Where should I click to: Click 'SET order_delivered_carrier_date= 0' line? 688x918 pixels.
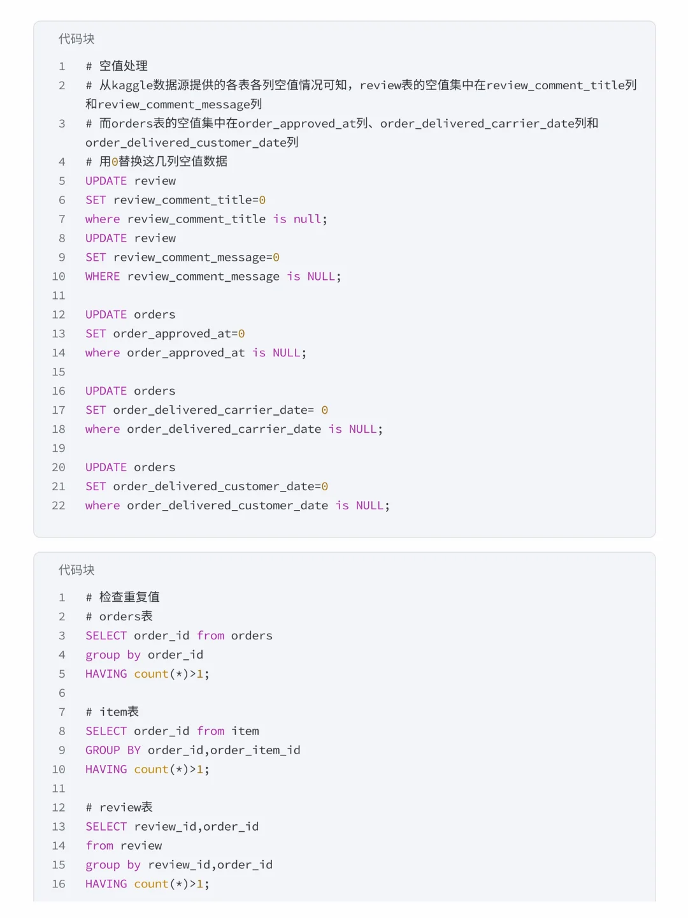tap(206, 410)
